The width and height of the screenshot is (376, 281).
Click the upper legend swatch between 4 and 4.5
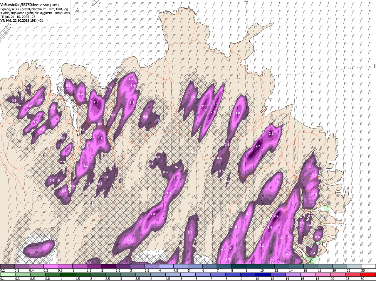tap(166, 266)
